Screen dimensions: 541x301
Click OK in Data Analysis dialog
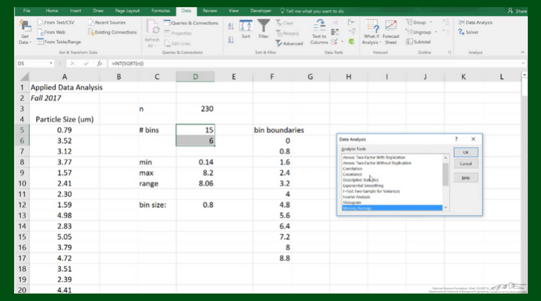pos(466,152)
